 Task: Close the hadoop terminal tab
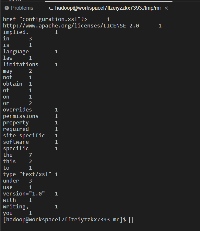coord(166,8)
